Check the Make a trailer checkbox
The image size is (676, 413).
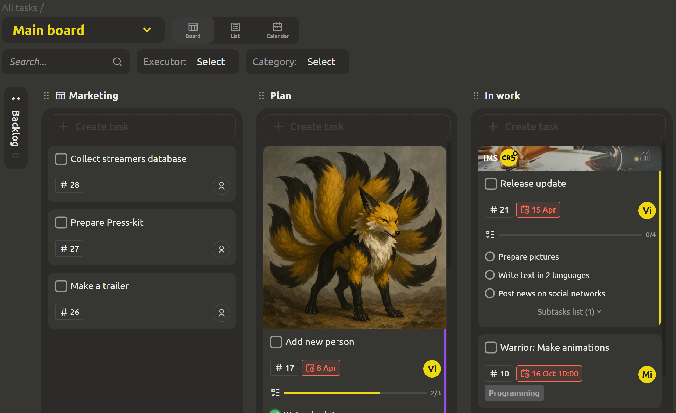point(61,286)
